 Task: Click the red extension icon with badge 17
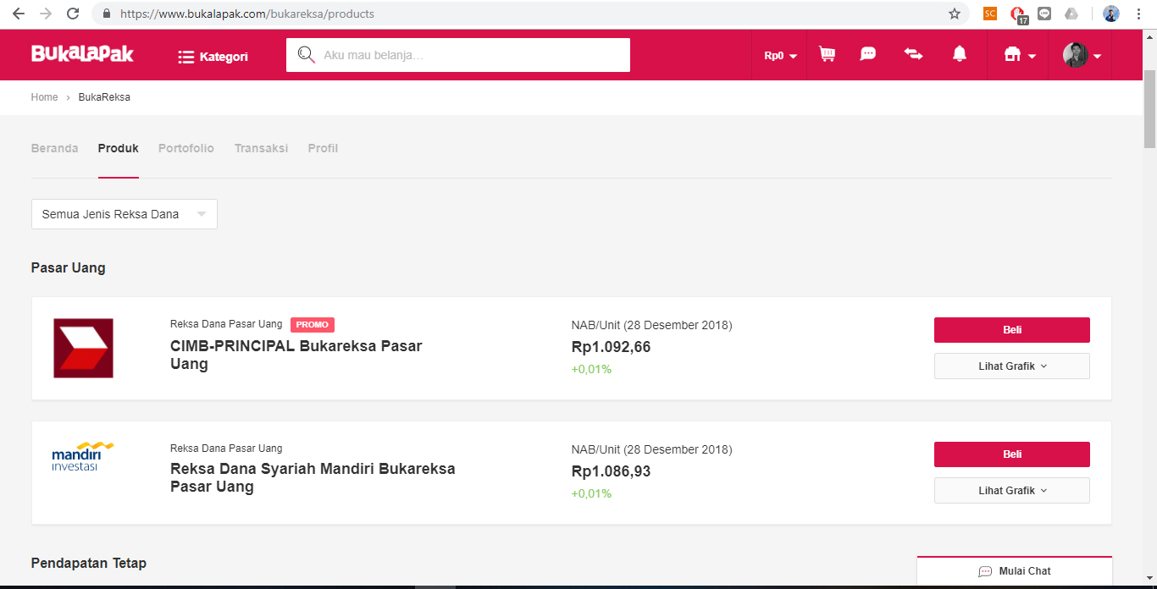tap(1018, 14)
